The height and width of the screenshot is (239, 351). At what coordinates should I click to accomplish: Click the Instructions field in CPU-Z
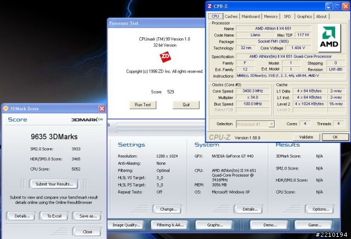(x=291, y=76)
